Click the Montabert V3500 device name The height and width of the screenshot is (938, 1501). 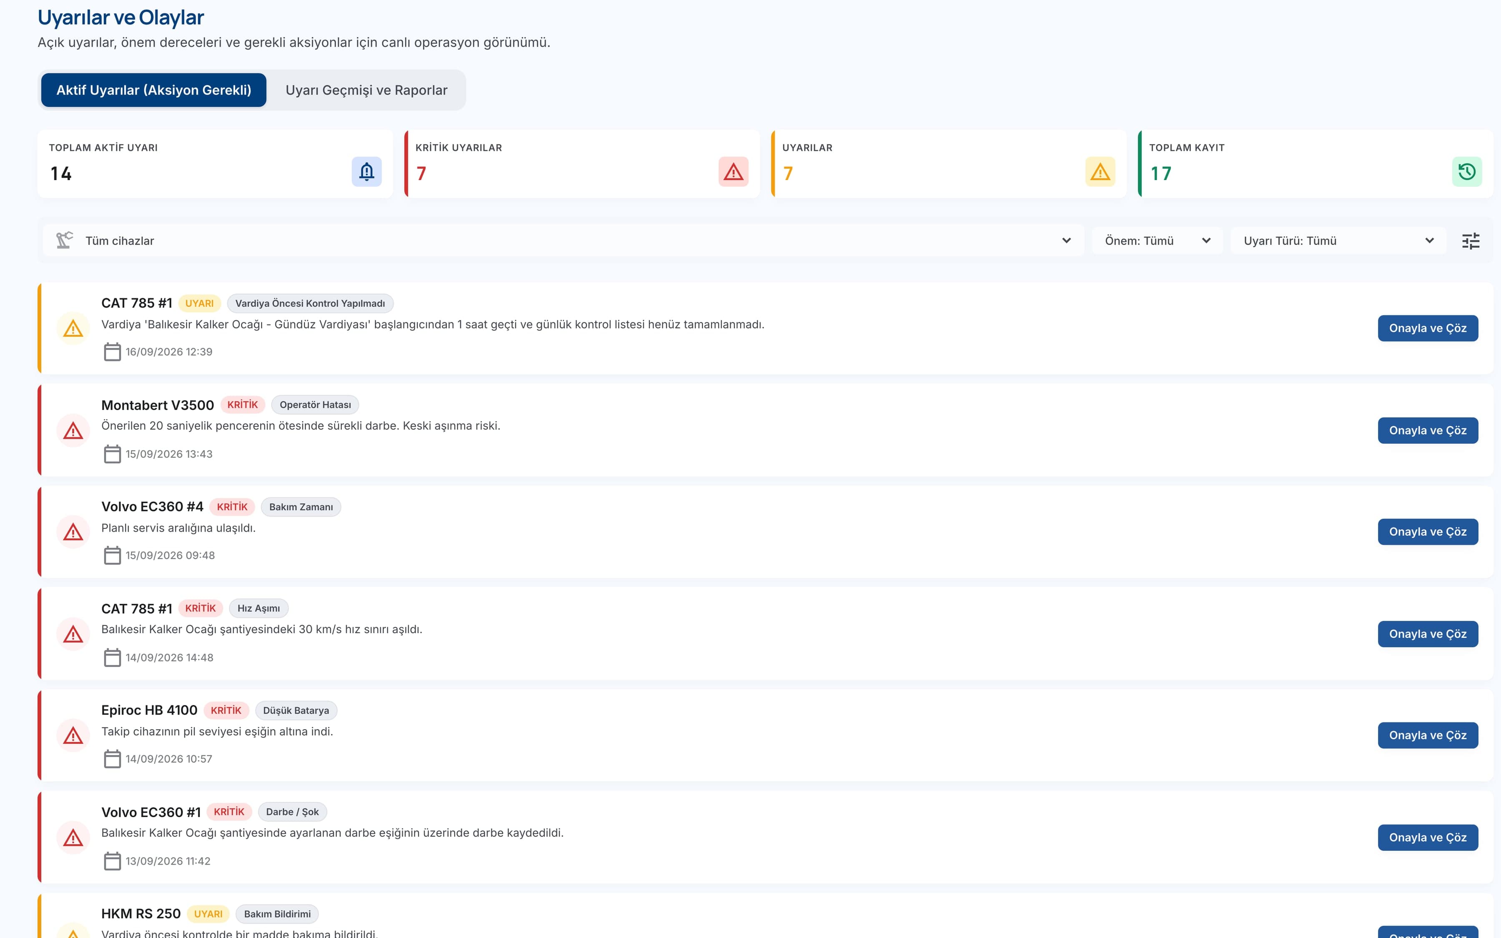(x=158, y=405)
